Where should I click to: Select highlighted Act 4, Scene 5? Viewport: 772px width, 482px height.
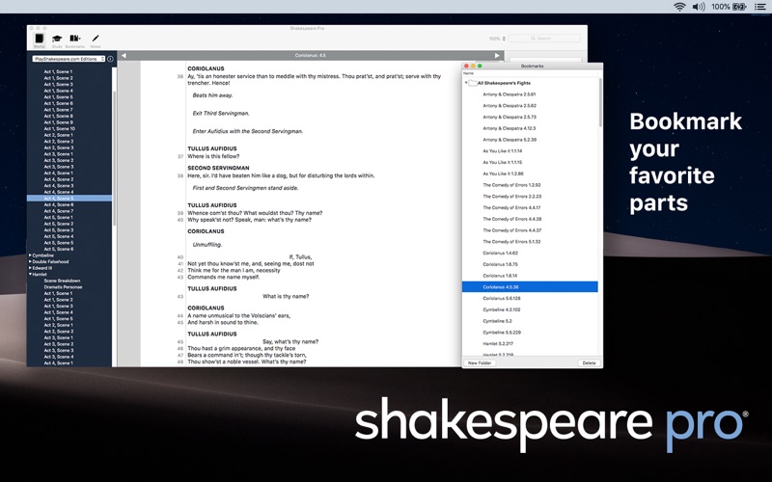point(69,199)
